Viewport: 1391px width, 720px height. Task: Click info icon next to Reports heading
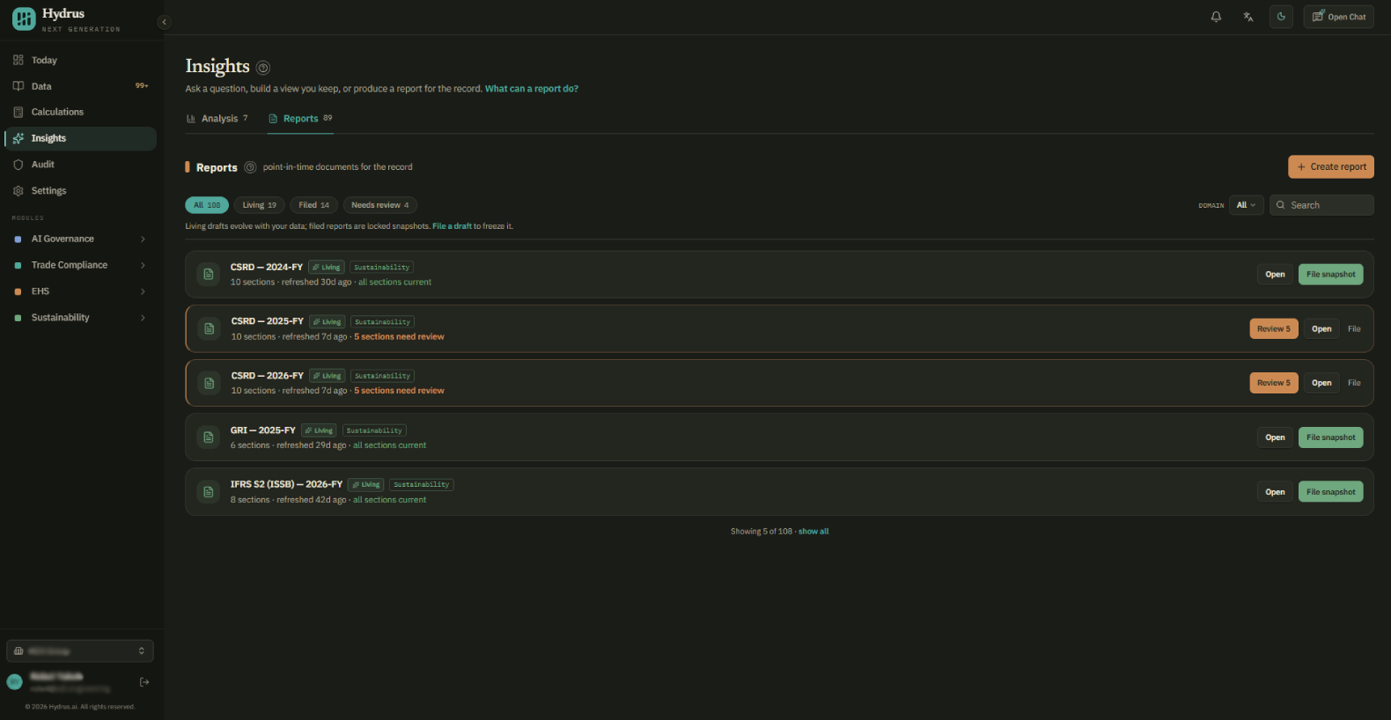tap(250, 167)
